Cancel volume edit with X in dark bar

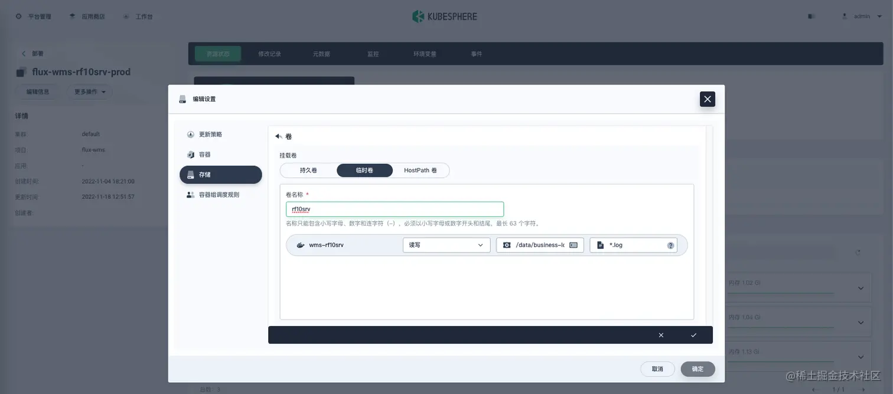coord(661,335)
